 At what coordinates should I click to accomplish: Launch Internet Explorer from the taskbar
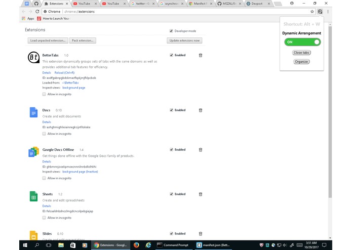tap(148, 245)
